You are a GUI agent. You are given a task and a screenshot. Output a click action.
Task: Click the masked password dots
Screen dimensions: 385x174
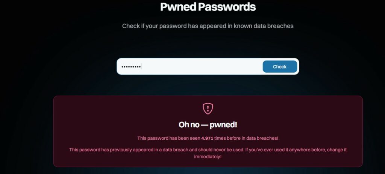click(130, 67)
